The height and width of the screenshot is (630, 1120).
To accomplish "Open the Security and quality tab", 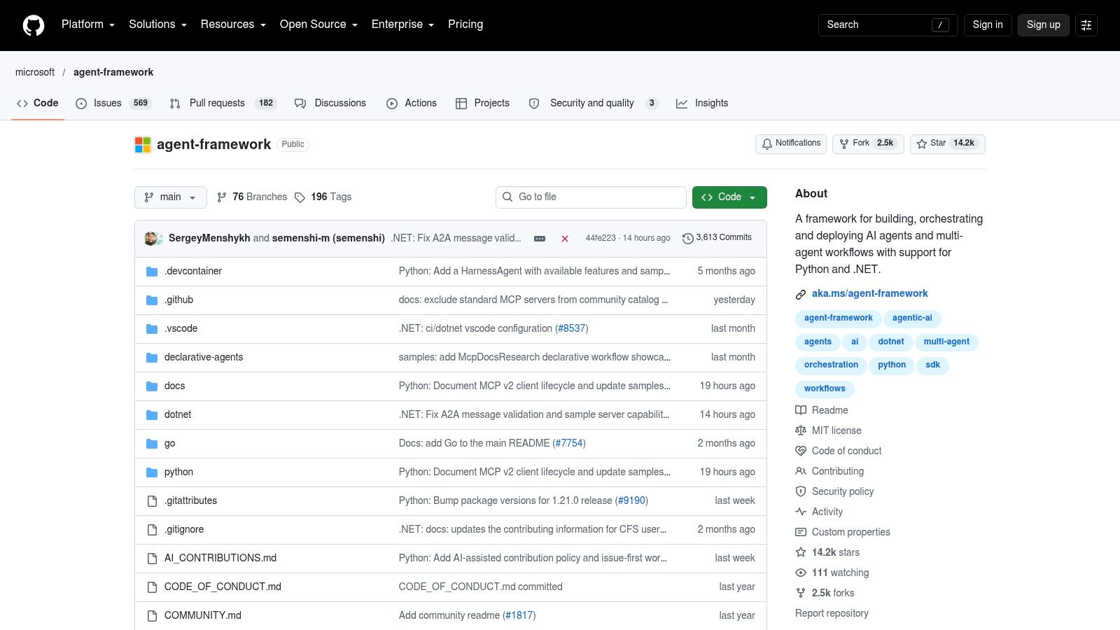I will tap(594, 103).
